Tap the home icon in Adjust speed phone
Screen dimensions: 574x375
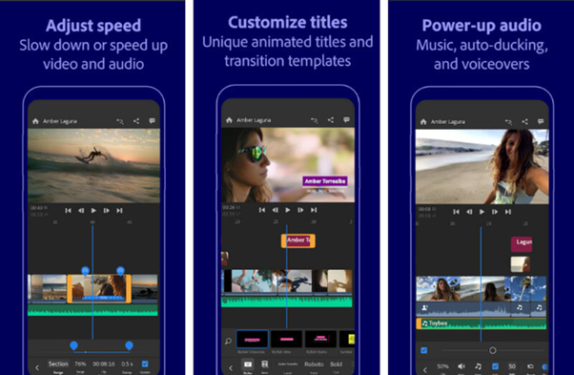[x=35, y=121]
